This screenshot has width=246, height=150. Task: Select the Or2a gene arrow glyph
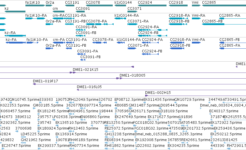pyautogui.click(x=49, y=5)
